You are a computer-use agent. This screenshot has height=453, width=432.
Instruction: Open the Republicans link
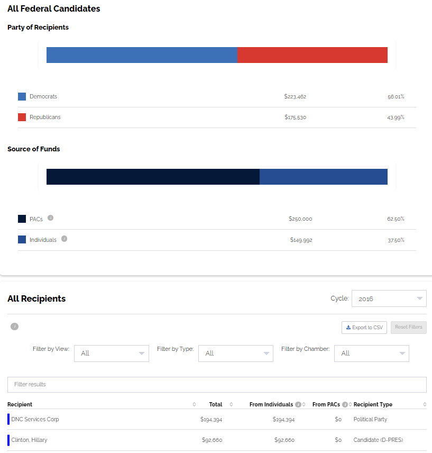[x=45, y=117]
